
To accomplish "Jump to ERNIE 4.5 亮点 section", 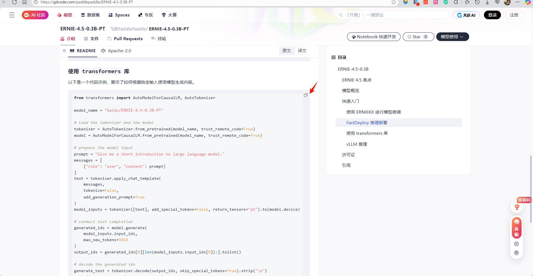I will (357, 80).
